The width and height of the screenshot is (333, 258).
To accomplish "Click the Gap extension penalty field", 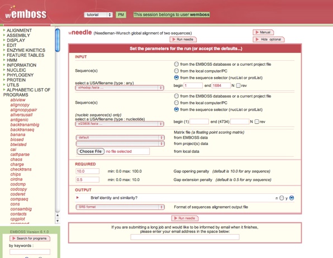I will tap(88, 179).
